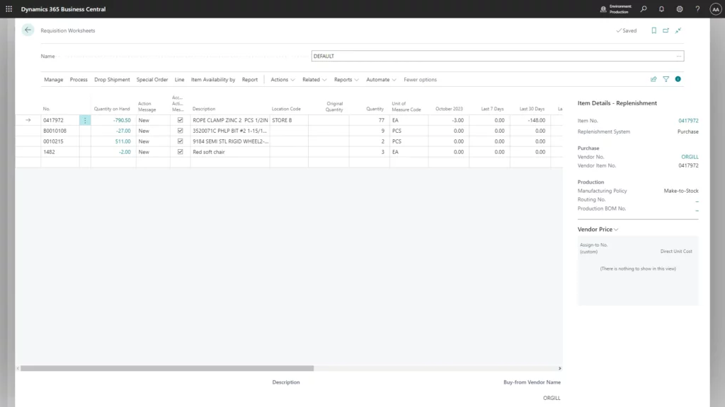Toggle the checkbox on row B0010108

tap(180, 131)
